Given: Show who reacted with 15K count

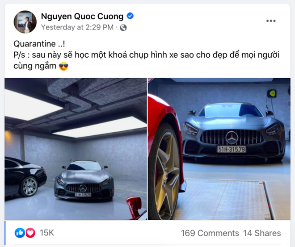Looking at the screenshot, I should click(47, 233).
